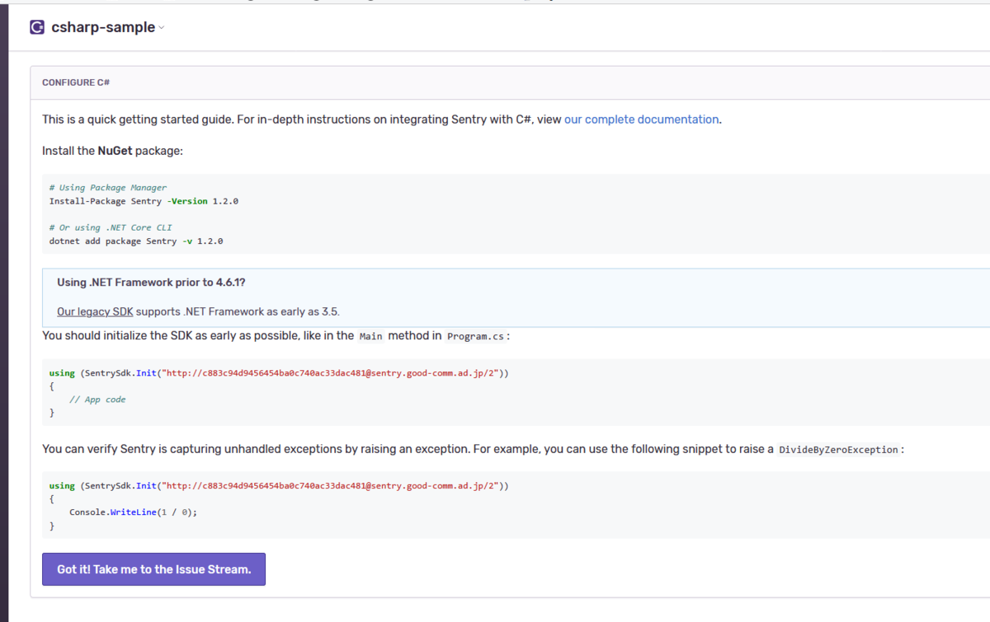Click the dotnet add package Sentry line

pos(136,241)
